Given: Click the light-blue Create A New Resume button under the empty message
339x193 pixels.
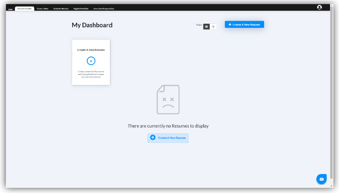Looking at the screenshot, I should [x=168, y=138].
